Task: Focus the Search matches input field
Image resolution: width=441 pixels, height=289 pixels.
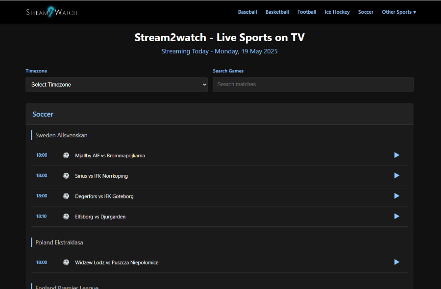Action: point(313,84)
